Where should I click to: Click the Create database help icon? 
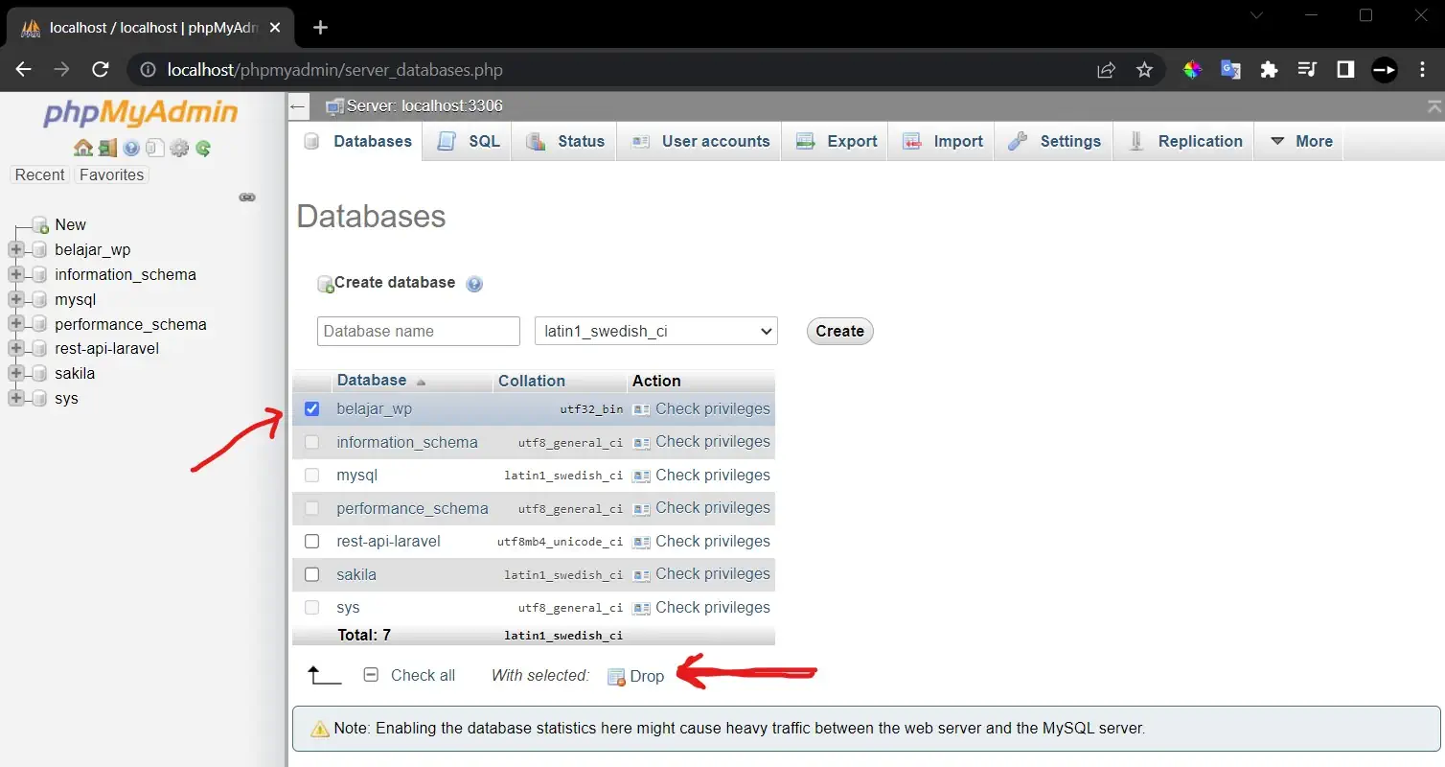point(474,284)
